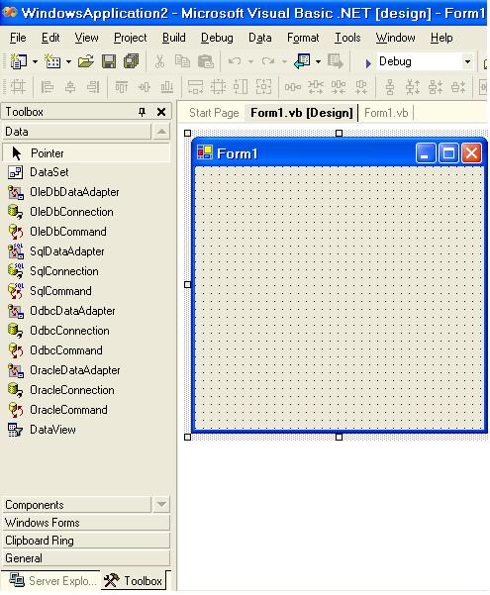Open the New Project dropdown arrow
This screenshot has height=595, width=490.
point(35,61)
